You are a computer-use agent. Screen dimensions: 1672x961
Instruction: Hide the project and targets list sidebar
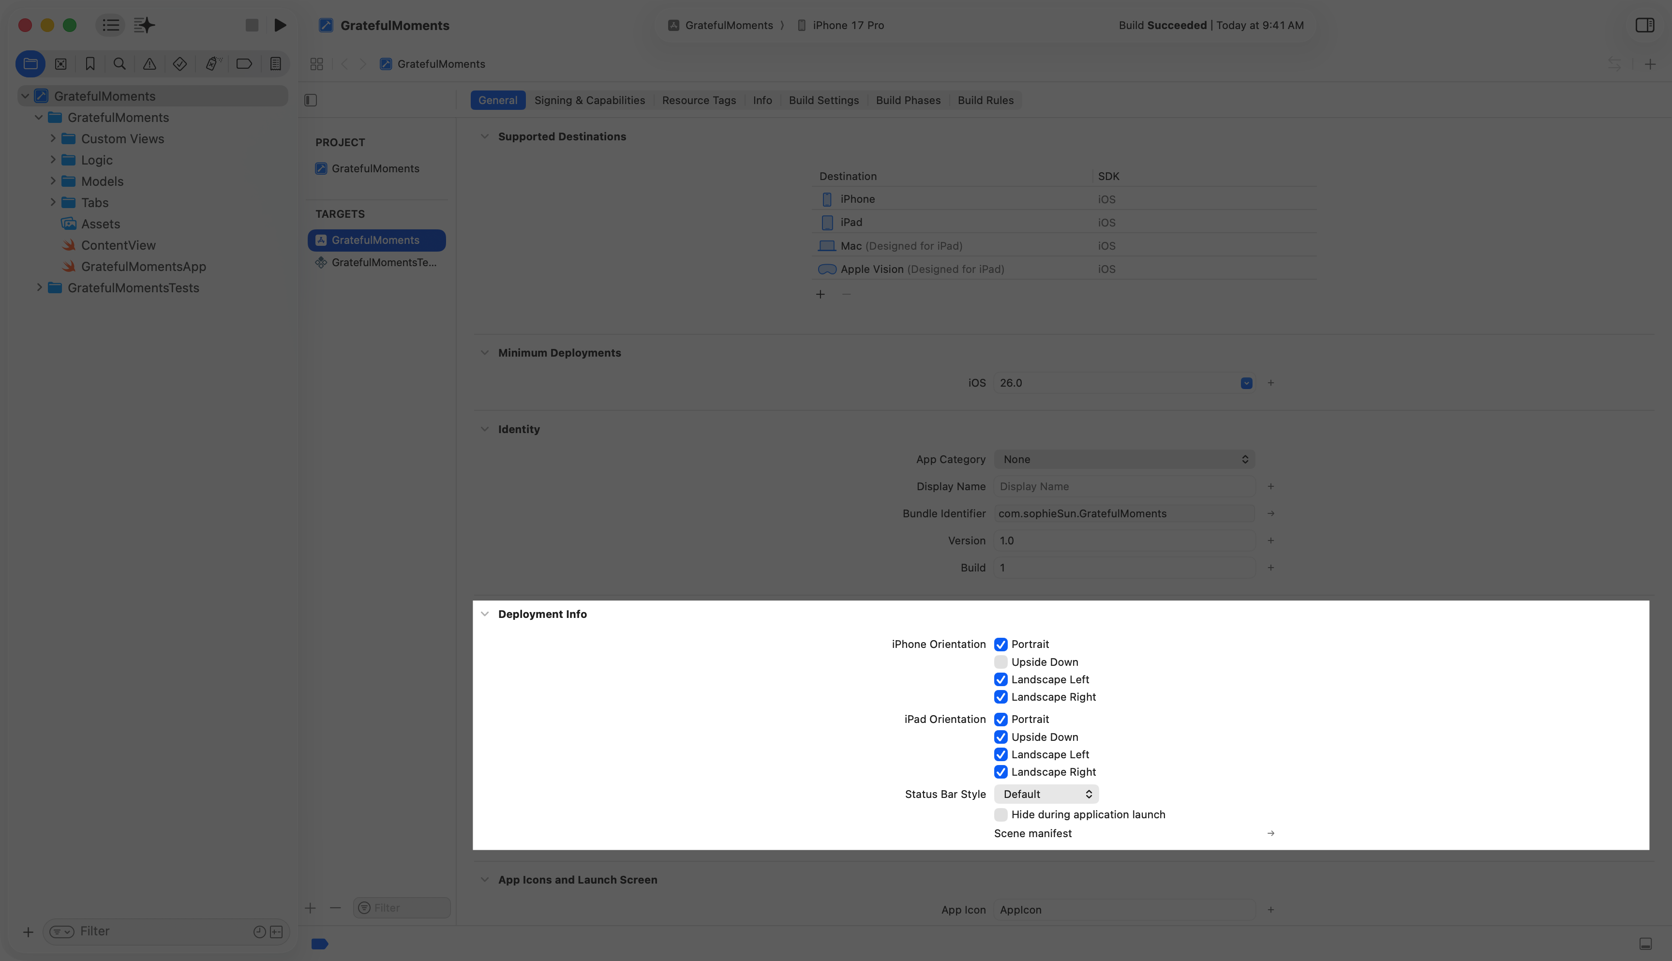311,100
